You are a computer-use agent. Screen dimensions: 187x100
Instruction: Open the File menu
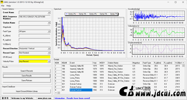click(3, 6)
